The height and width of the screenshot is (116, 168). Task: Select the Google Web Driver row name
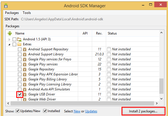point(42,99)
